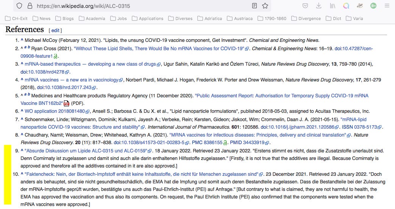
Task: Click backlink 'a' of reference 2
Action: point(25,47)
